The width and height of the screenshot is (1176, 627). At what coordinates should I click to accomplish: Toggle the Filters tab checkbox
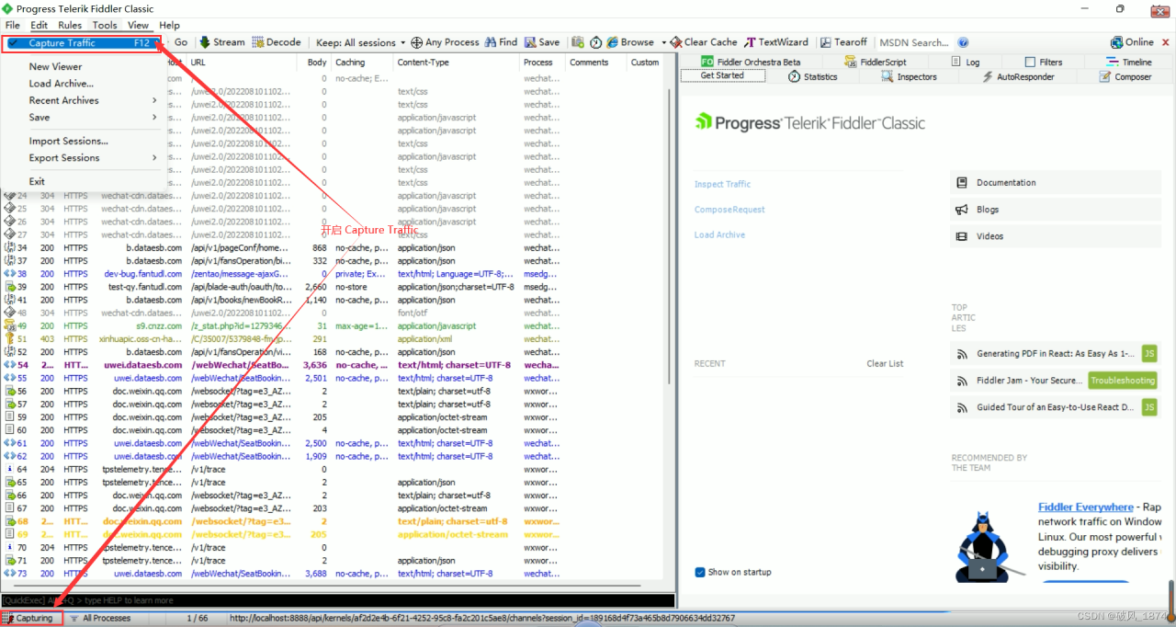[x=1031, y=63]
